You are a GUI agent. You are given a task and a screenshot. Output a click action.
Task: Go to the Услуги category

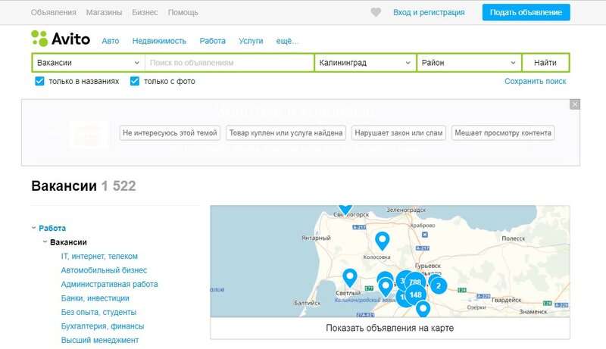click(251, 41)
